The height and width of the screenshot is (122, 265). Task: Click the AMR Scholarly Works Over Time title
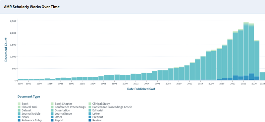[x=31, y=7]
